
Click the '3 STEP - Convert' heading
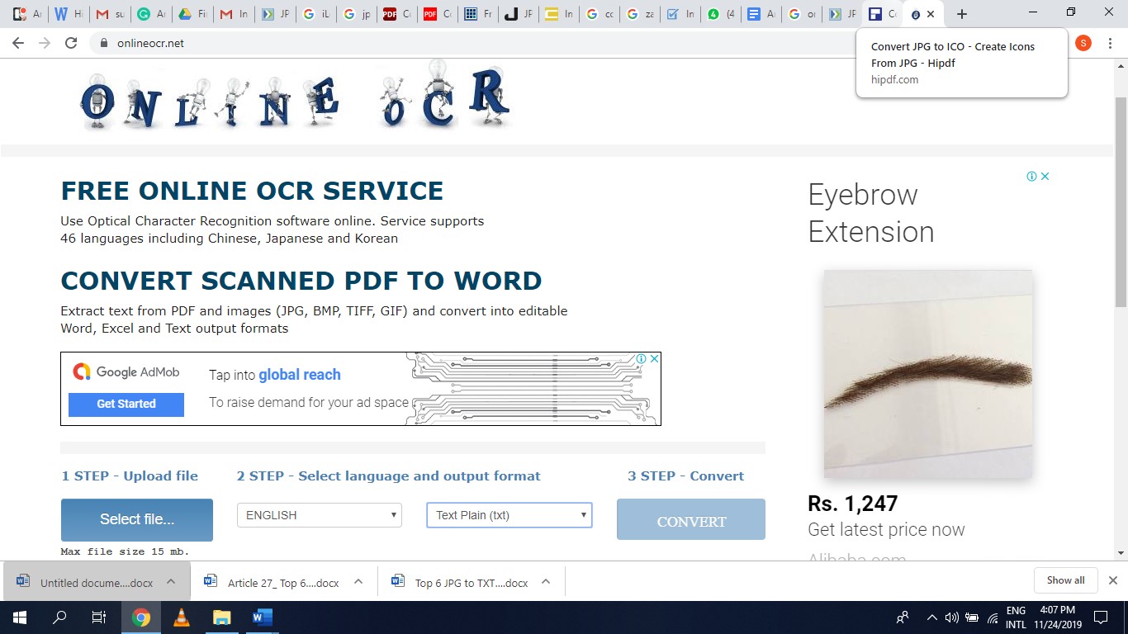685,476
